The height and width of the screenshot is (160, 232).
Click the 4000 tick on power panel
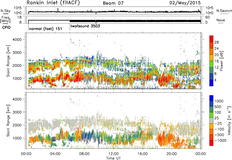pyautogui.click(x=17, y=40)
